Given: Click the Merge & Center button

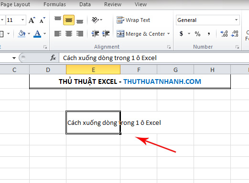Looking at the screenshot, I should point(141,34).
